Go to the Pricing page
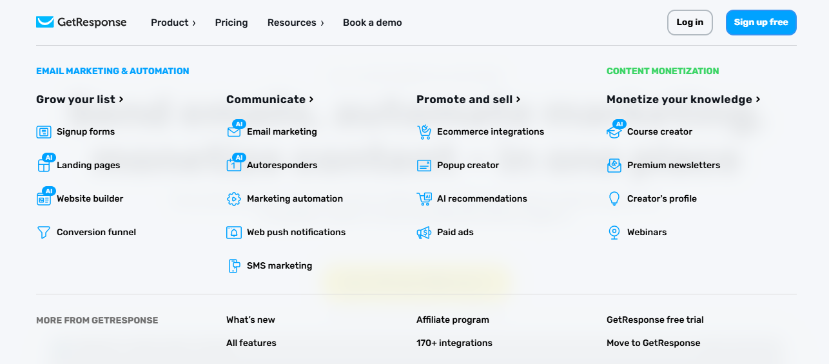 pos(231,23)
